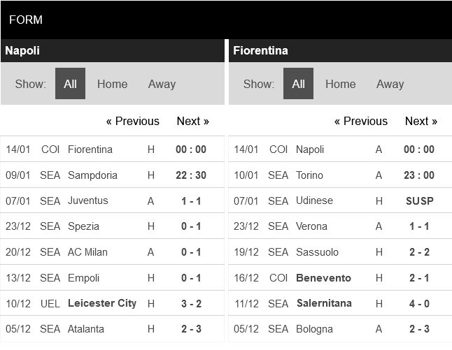Click the Torino match at 23 : 00

[x=419, y=175]
